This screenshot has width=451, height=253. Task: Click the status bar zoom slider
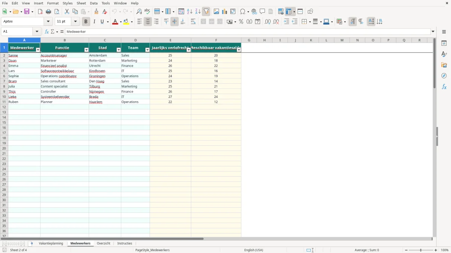coord(421,250)
